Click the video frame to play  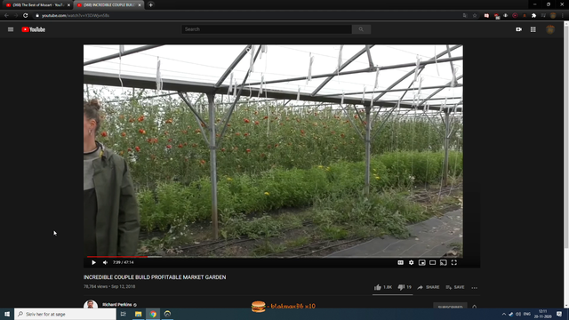(273, 151)
